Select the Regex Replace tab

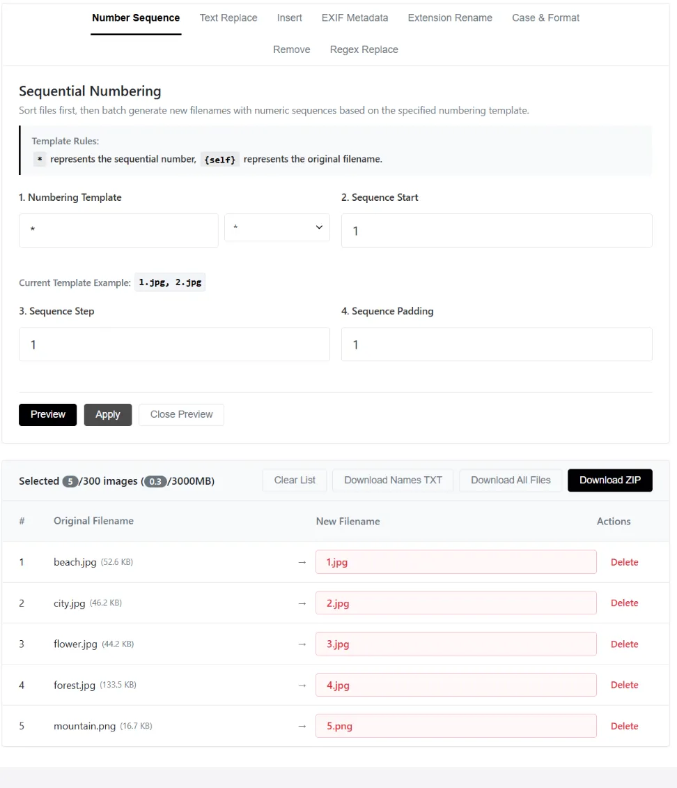(364, 50)
